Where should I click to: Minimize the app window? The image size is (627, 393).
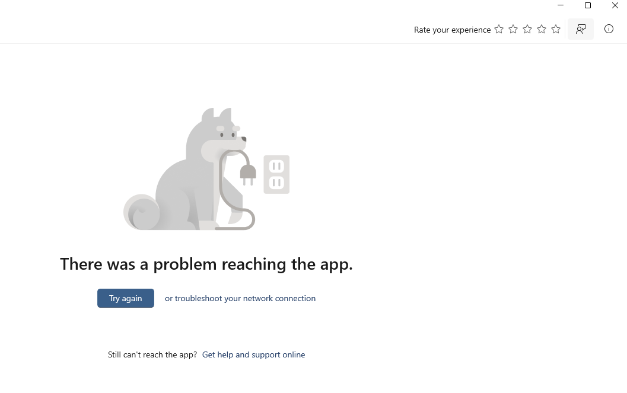(561, 5)
